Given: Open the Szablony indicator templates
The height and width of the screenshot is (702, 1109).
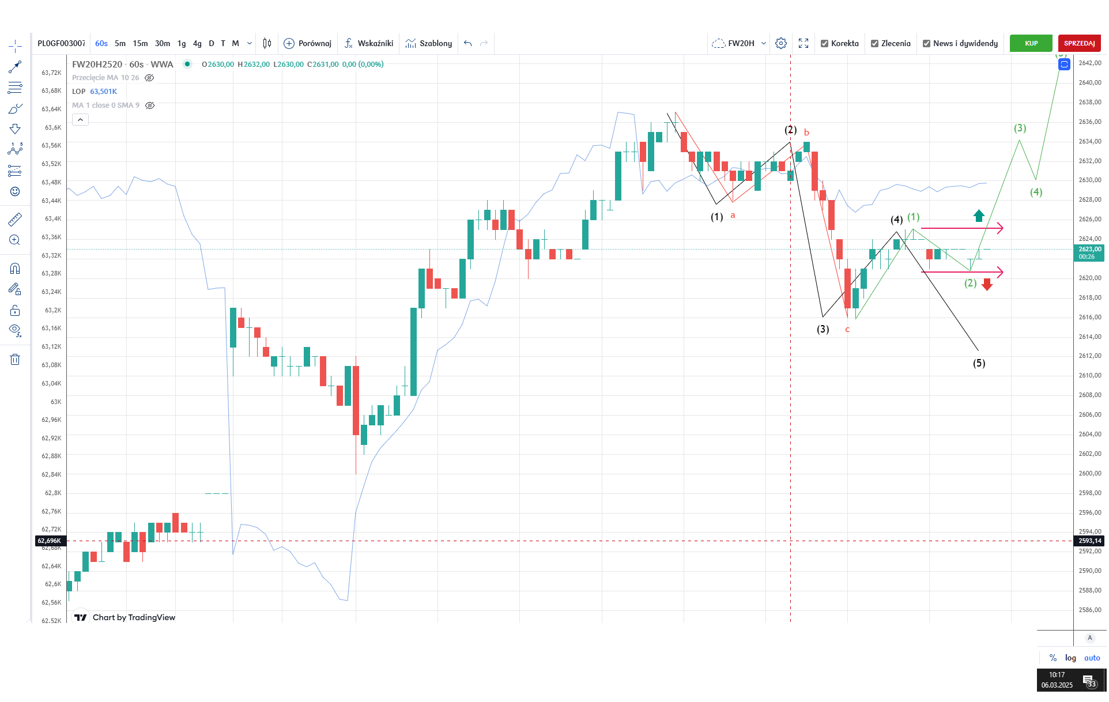Looking at the screenshot, I should pyautogui.click(x=429, y=43).
